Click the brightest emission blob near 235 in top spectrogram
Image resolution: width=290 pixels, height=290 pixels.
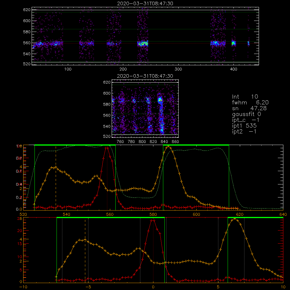click(x=143, y=44)
